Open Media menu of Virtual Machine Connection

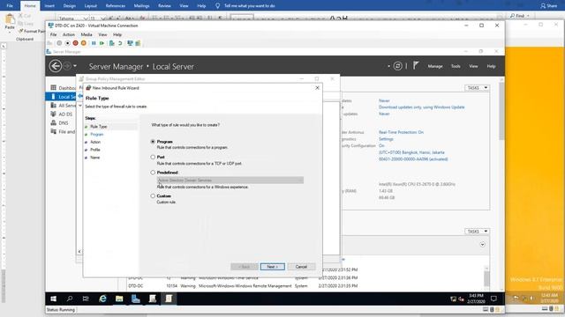87,34
